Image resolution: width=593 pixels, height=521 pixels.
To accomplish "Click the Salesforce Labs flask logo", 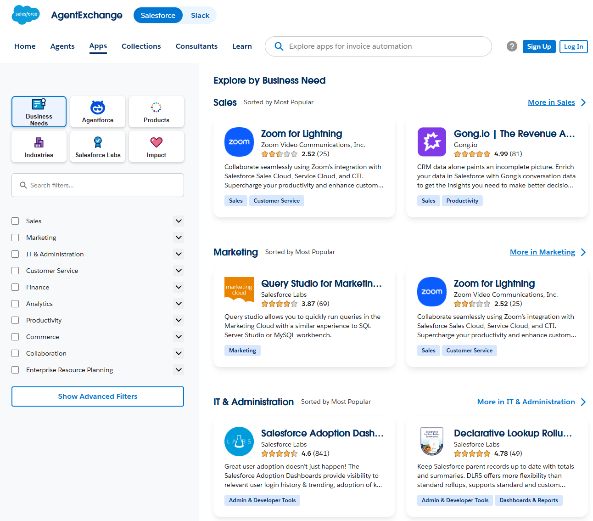I will [239, 442].
